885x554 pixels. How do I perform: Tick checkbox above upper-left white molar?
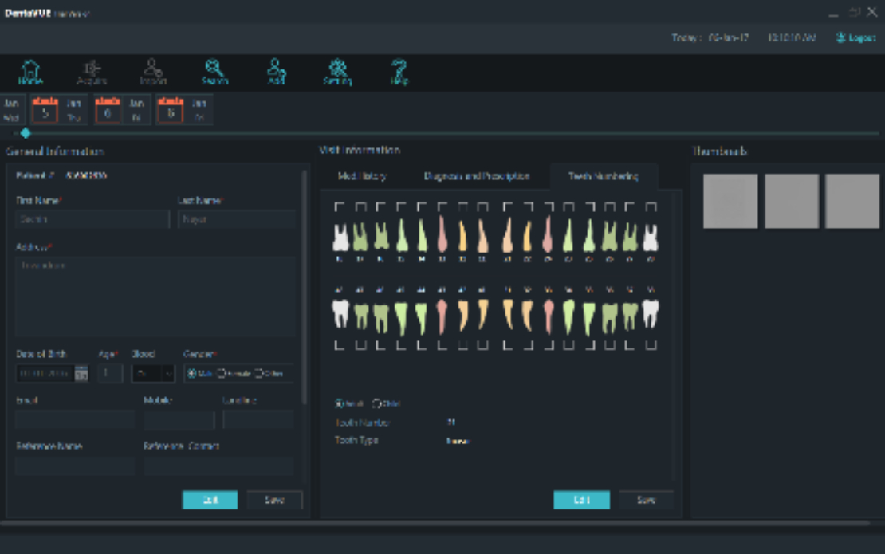pos(339,207)
